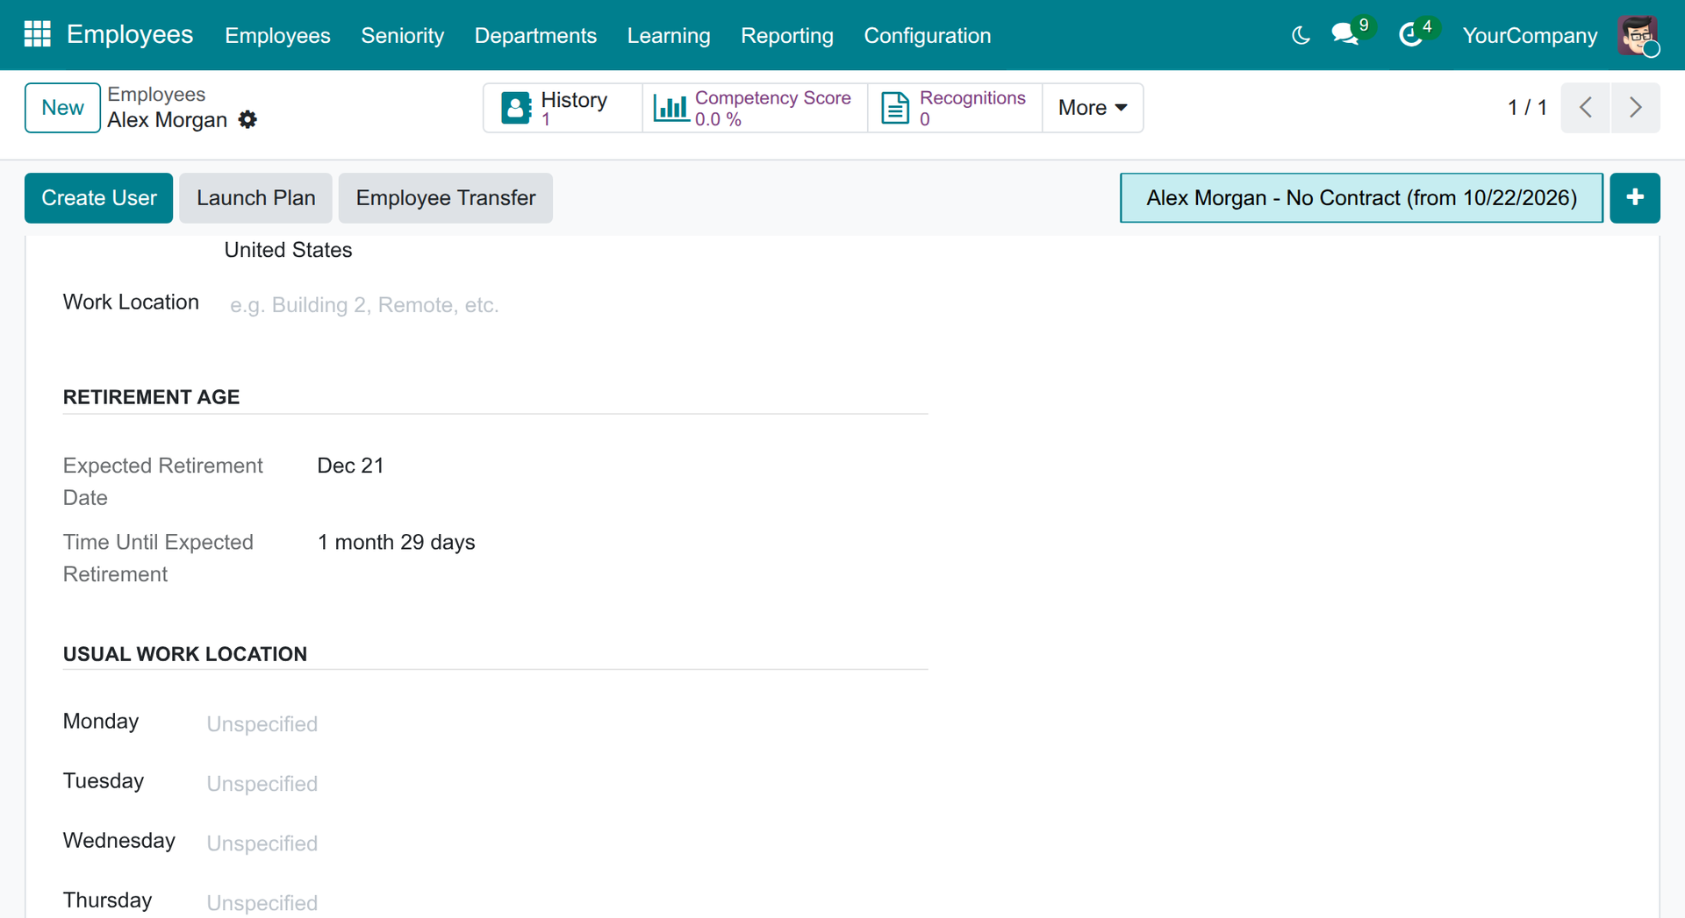This screenshot has height=918, width=1685.
Task: Select Monday usual work location field
Action: 562,723
